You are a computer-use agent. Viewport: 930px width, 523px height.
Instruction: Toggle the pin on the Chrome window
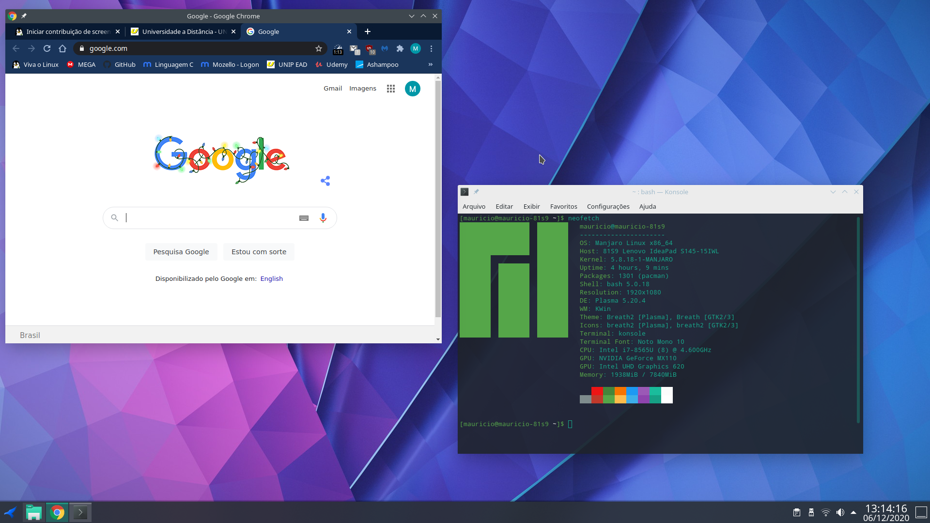click(x=24, y=16)
